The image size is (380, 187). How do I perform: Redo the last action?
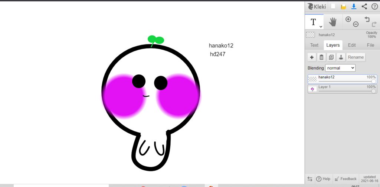point(374,24)
